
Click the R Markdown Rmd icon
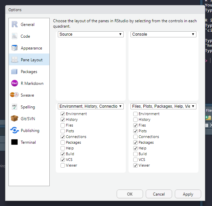(15, 83)
